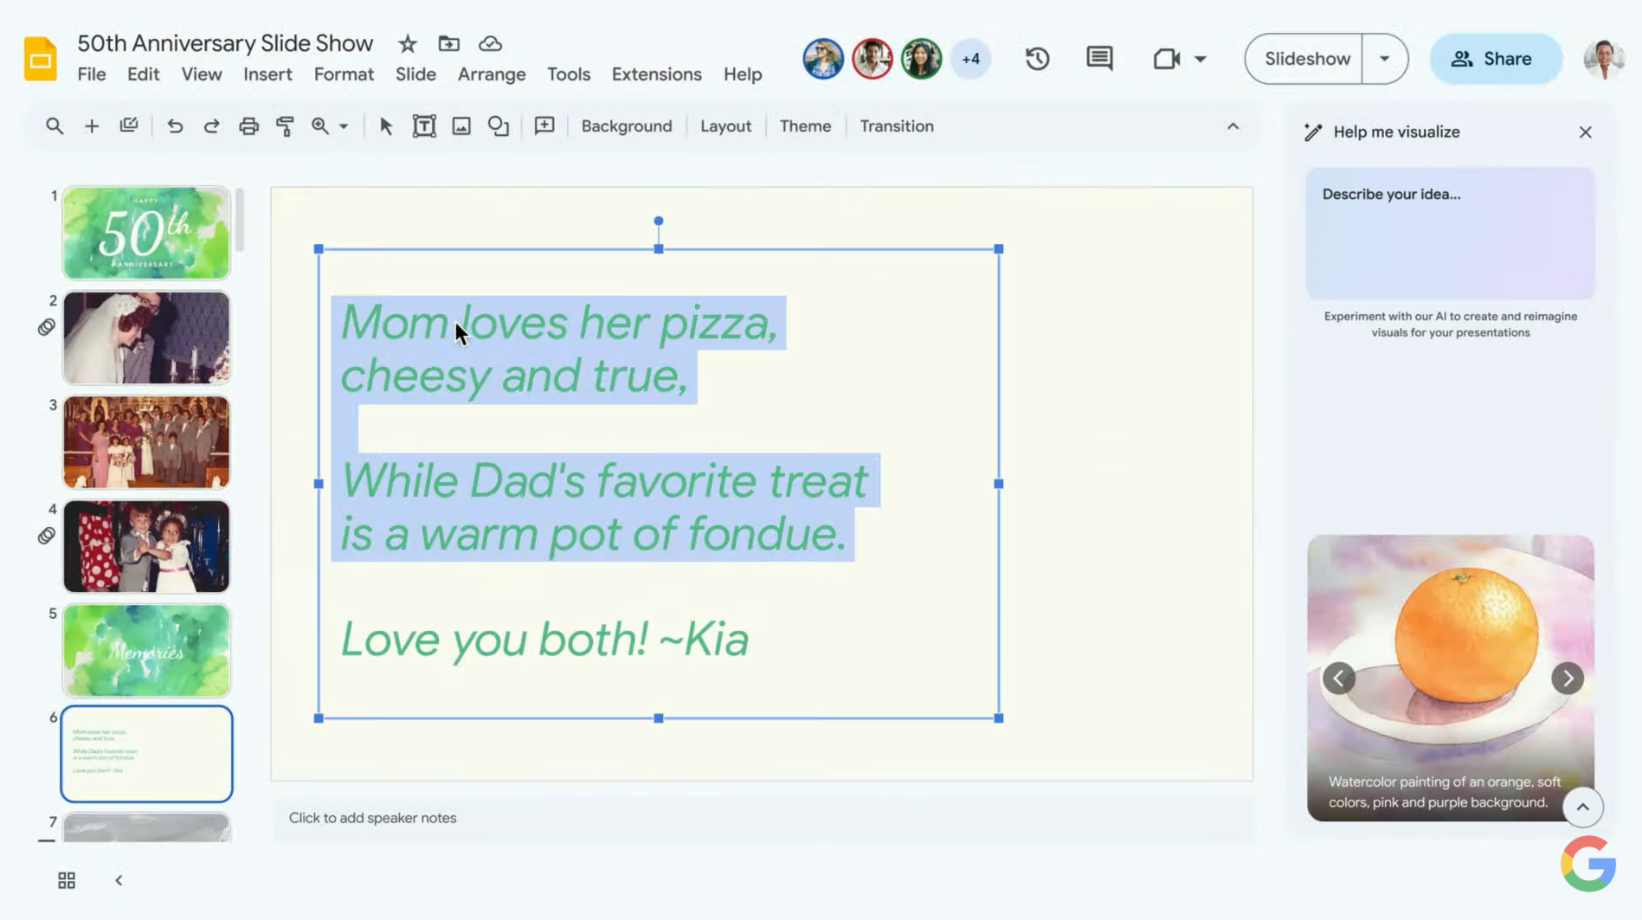Viewport: 1642px width, 920px height.
Task: Open the Google Slides home logo
Action: [40, 59]
